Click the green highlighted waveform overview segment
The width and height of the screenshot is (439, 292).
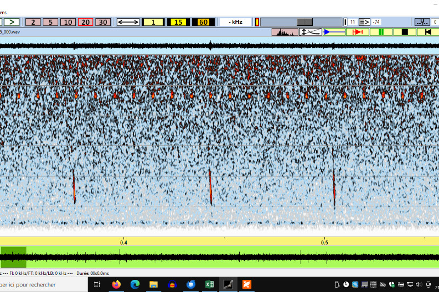point(13,257)
